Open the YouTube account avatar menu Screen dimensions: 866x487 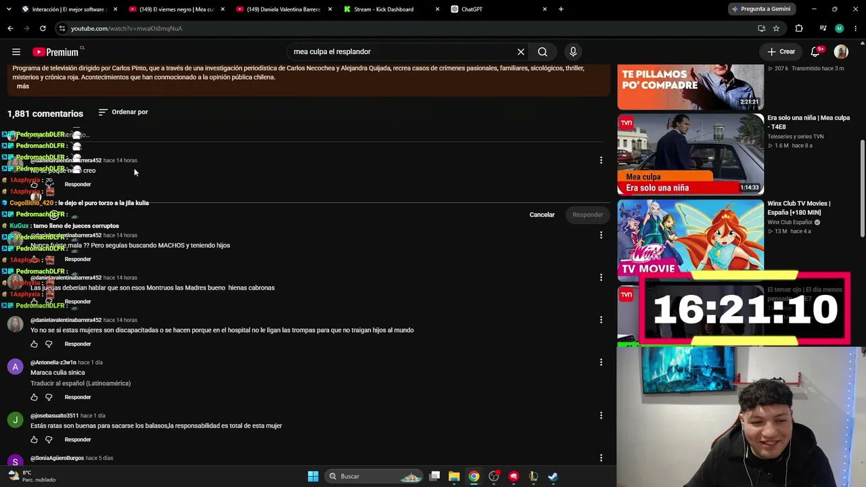pos(841,52)
